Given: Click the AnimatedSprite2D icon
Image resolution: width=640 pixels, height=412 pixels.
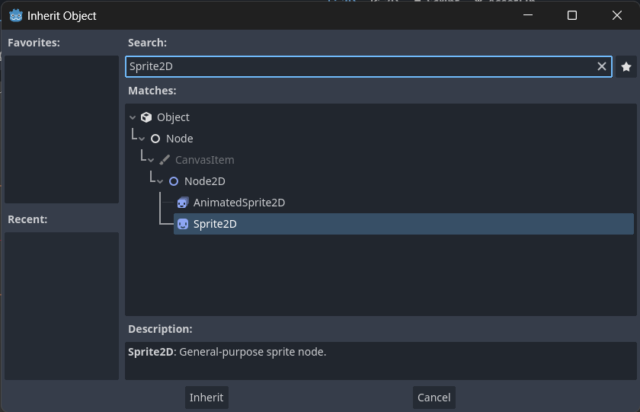Looking at the screenshot, I should (x=183, y=203).
